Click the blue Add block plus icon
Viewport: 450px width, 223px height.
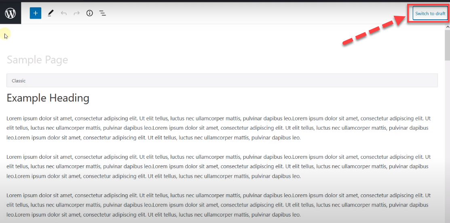(35, 13)
